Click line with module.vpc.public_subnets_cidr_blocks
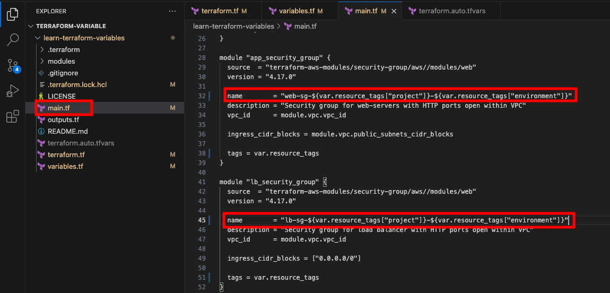 340,134
